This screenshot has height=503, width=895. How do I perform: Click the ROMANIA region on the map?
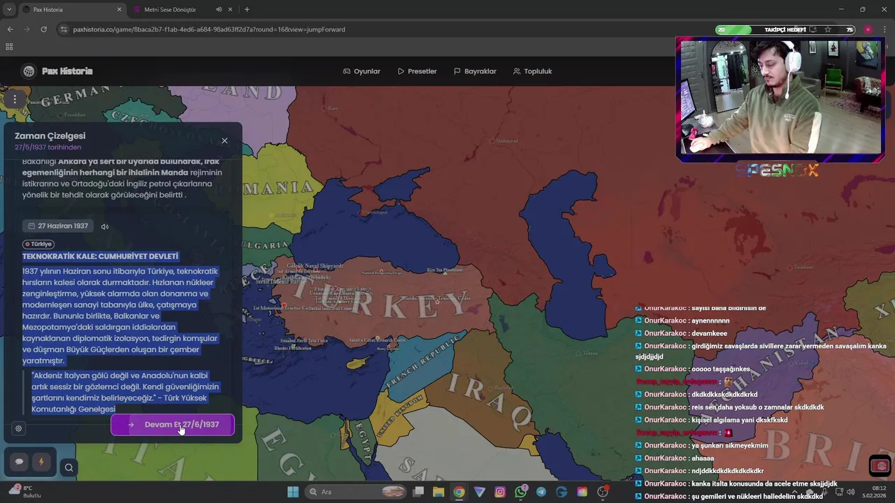277,186
